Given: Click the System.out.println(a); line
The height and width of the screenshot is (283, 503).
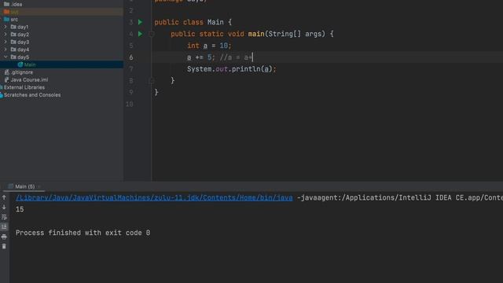Looking at the screenshot, I should tap(232, 69).
